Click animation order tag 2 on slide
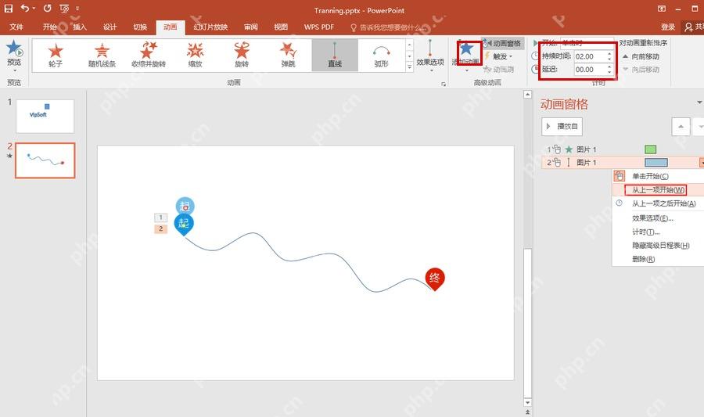Screen dimensions: 704x417 160,229
